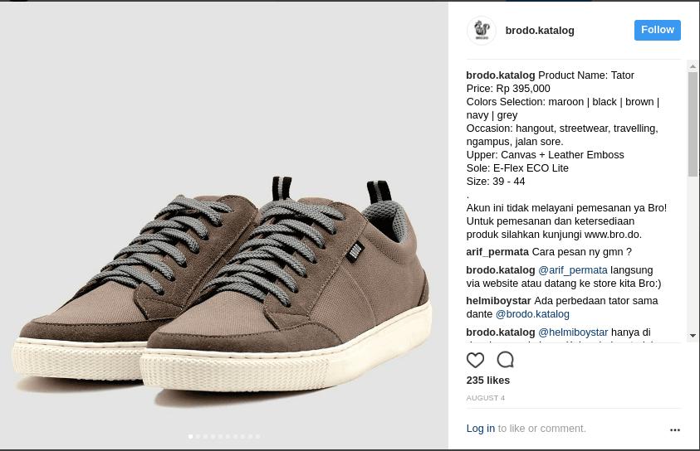Click the brown sneakers product photo
The image size is (700, 451).
click(x=224, y=225)
